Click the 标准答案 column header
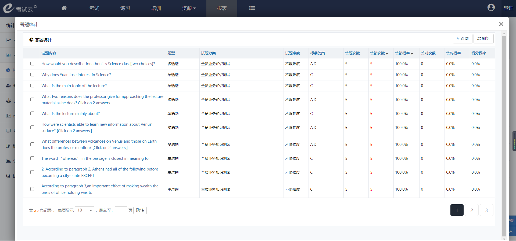The width and height of the screenshot is (516, 241). click(x=317, y=53)
